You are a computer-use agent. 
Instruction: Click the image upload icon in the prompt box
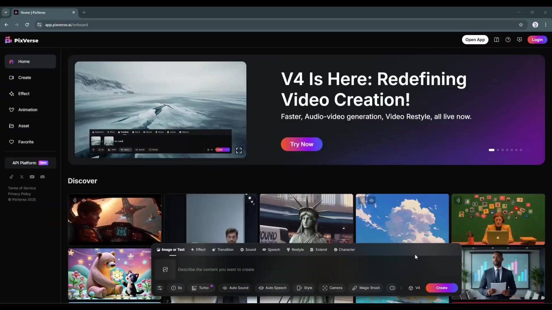pyautogui.click(x=165, y=270)
